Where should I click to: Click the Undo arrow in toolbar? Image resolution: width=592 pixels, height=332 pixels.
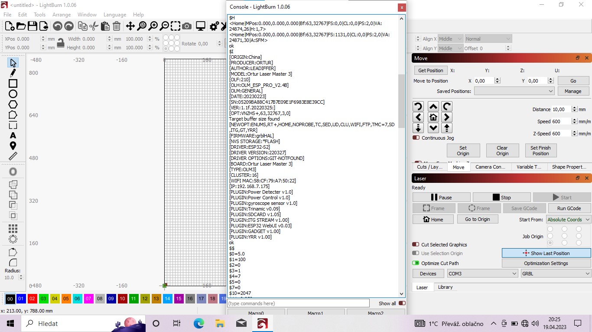coord(57,26)
